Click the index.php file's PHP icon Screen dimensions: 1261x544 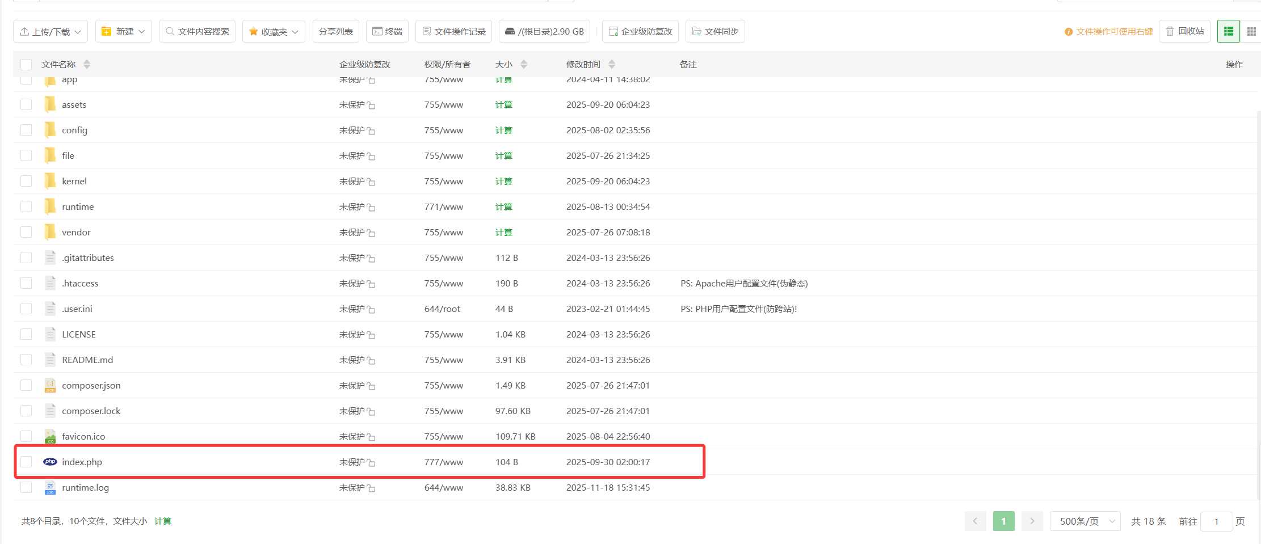[x=50, y=462]
